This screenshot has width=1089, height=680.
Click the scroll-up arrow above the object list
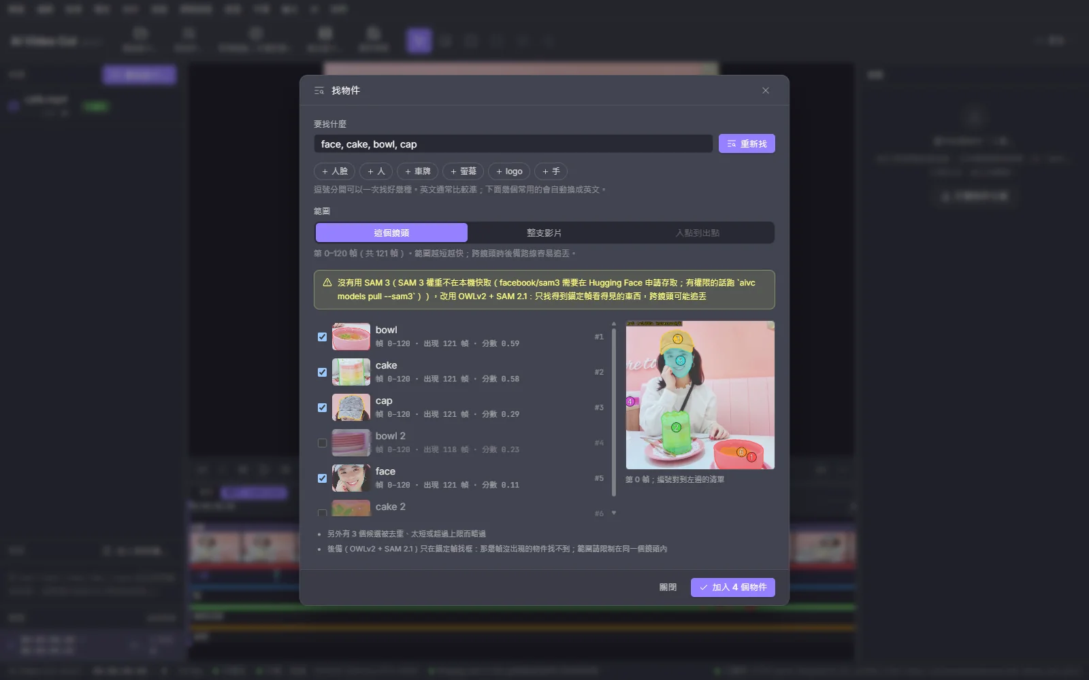(614, 324)
